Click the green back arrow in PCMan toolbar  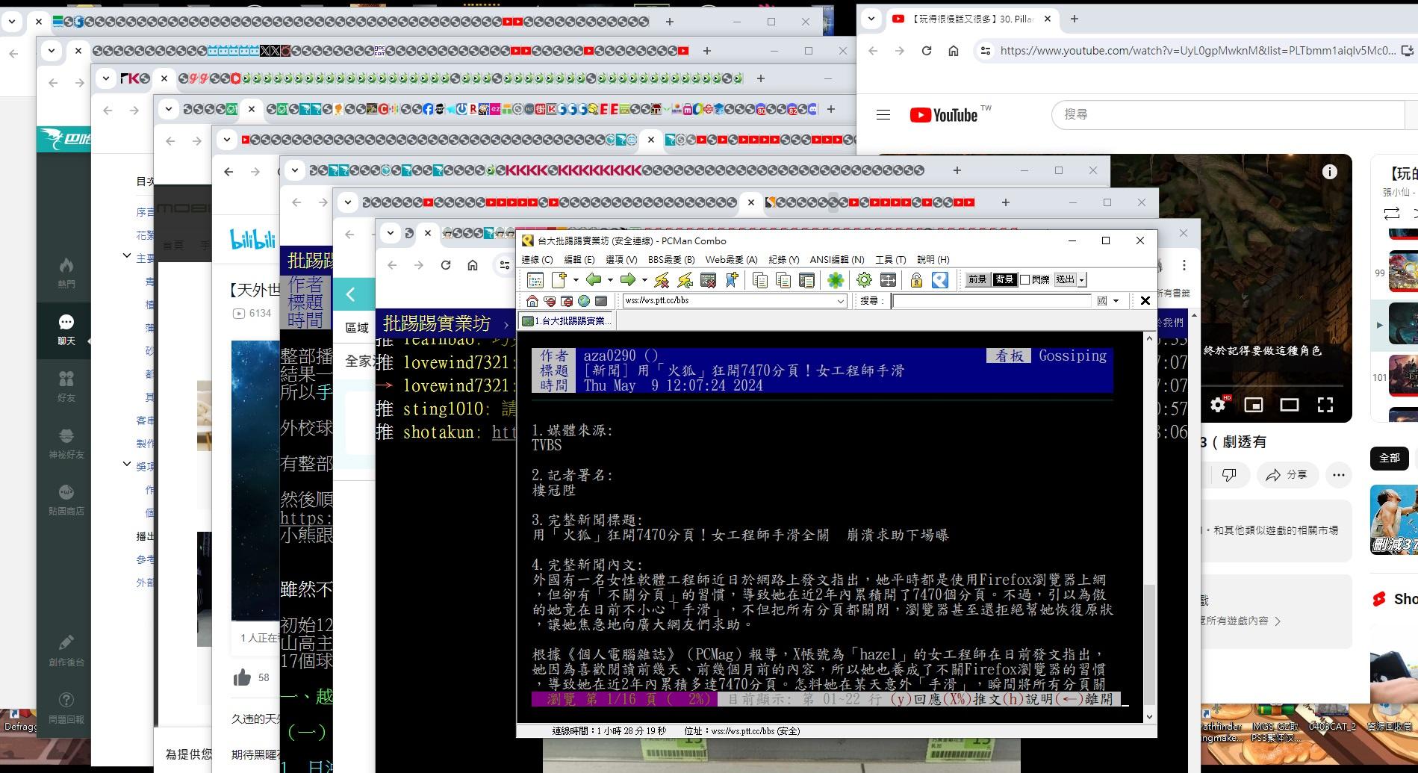coord(594,280)
